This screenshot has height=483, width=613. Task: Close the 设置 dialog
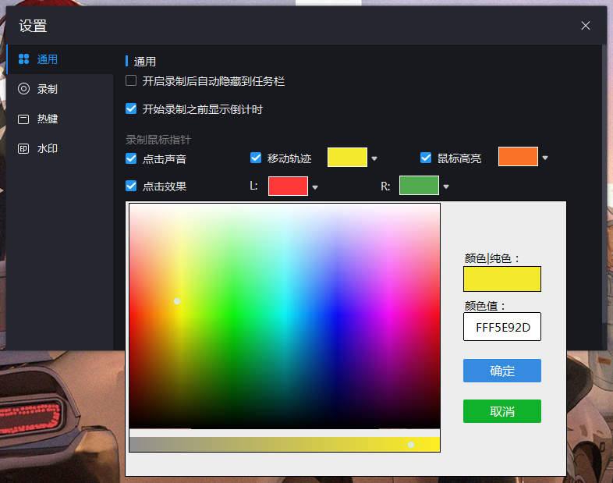(585, 26)
